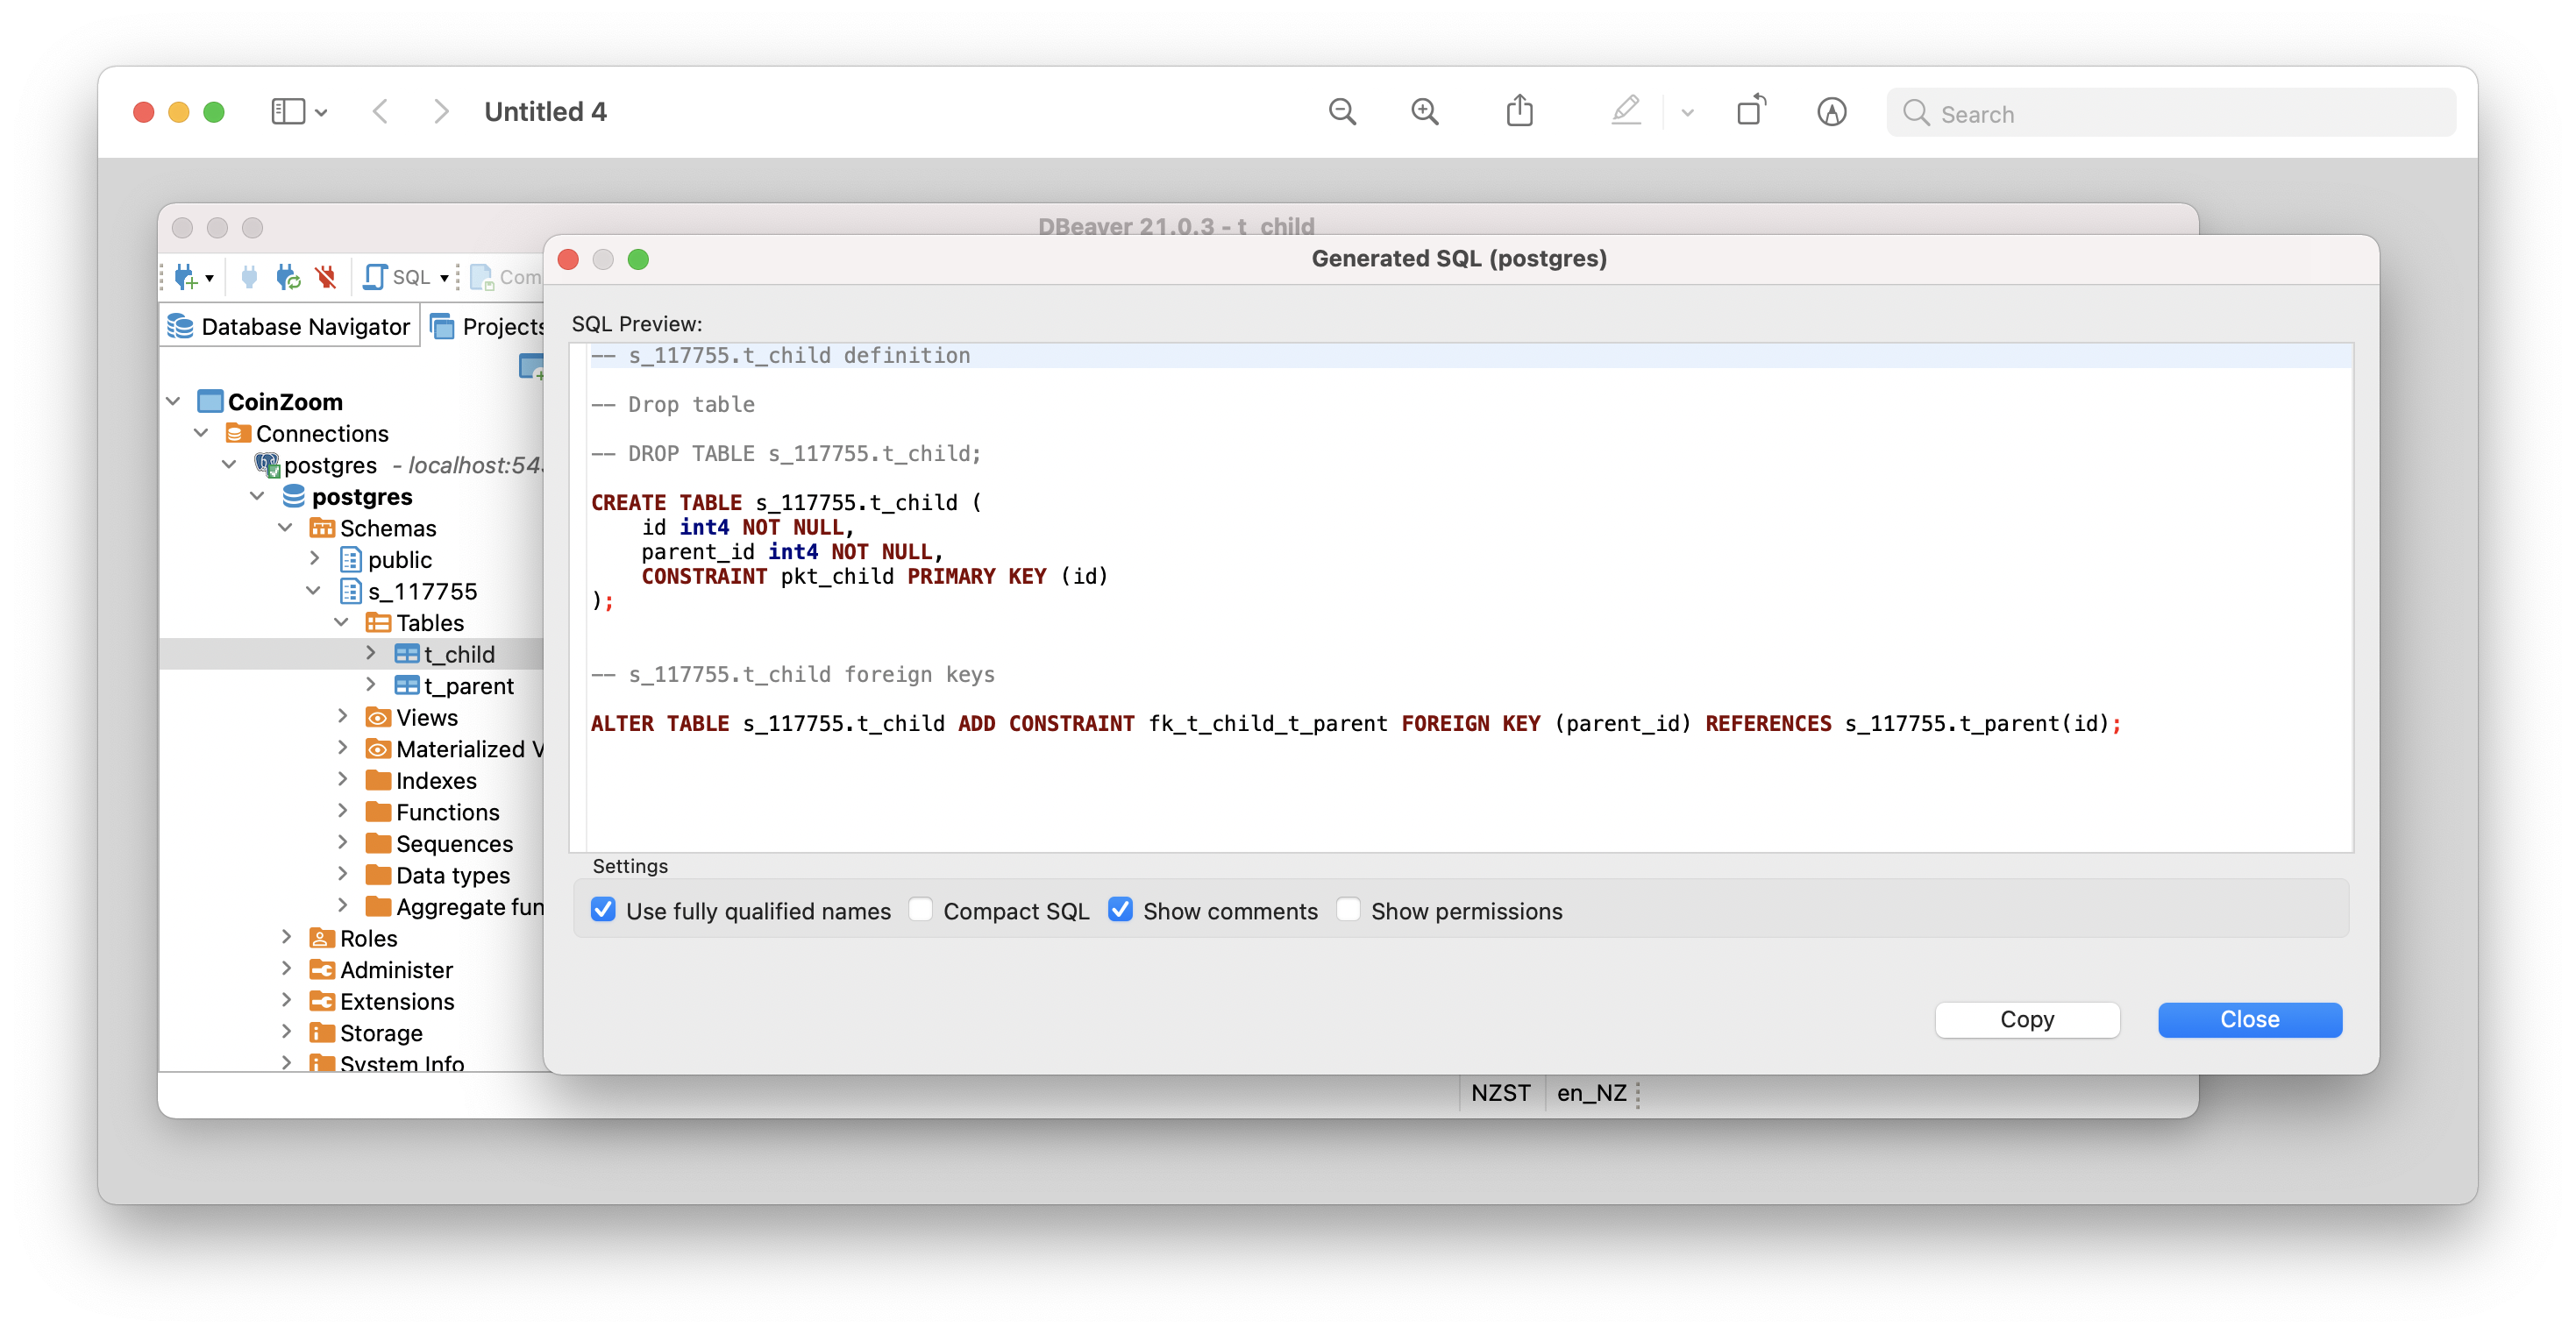Open the Preview sidebar view menu
2576x1334 pixels.
[x=299, y=111]
